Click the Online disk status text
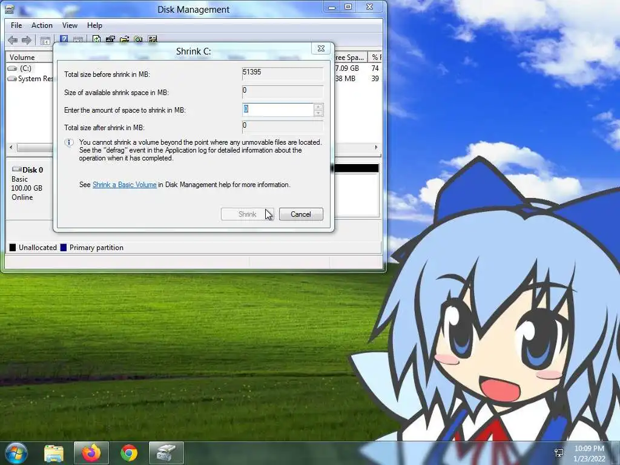This screenshot has width=620, height=465. tap(22, 197)
